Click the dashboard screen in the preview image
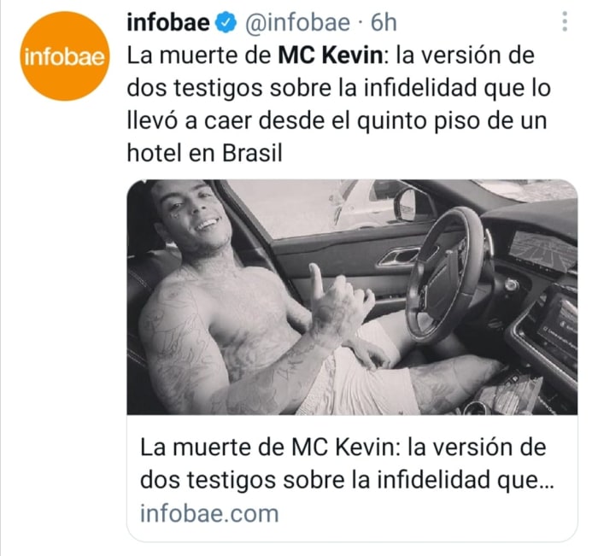598x556 pixels. (x=542, y=249)
